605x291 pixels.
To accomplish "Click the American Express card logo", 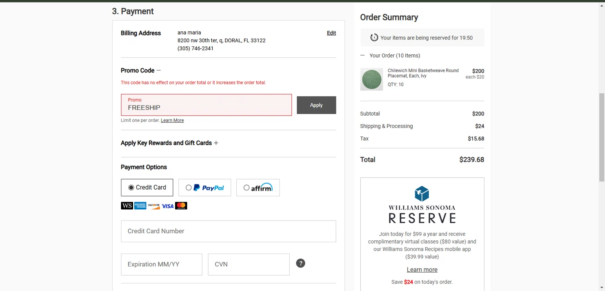I will (140, 206).
